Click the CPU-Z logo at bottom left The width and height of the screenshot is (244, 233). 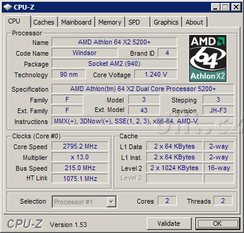(25, 224)
